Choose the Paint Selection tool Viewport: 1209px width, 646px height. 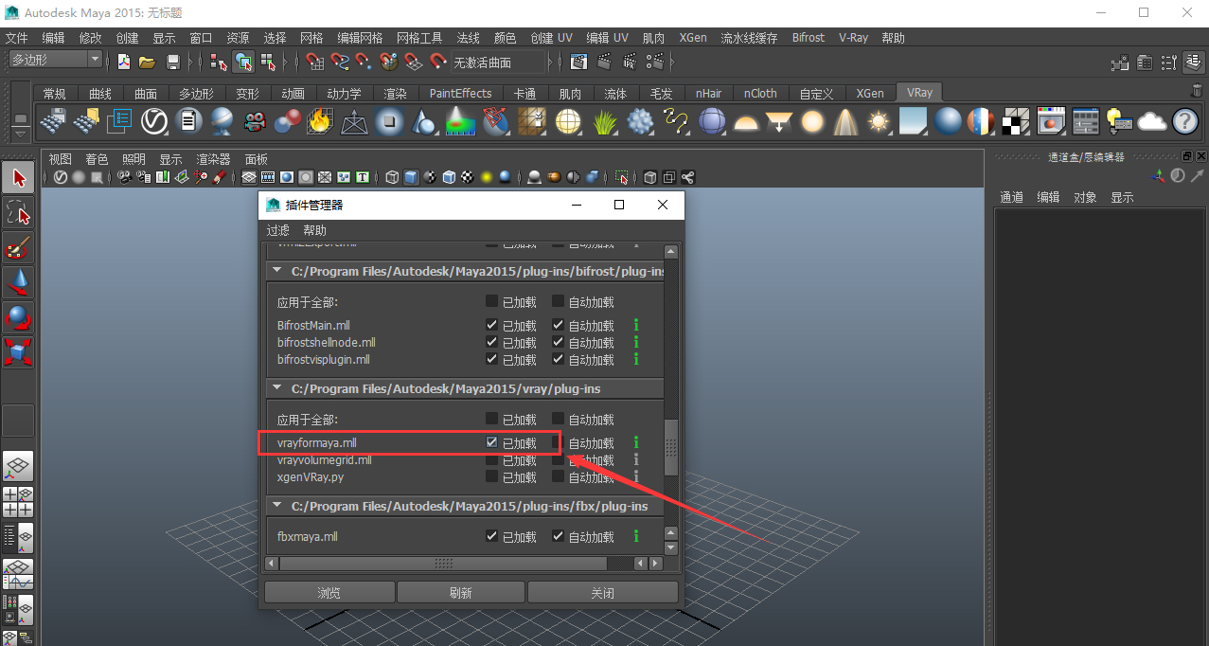coord(18,248)
